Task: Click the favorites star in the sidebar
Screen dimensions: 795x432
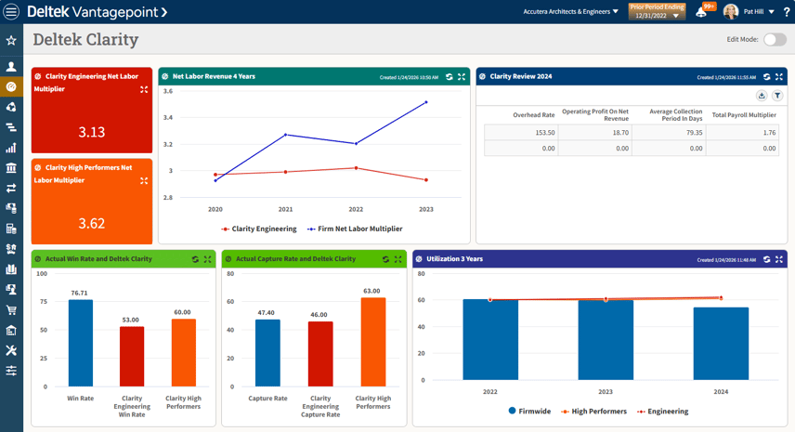Action: [11, 41]
